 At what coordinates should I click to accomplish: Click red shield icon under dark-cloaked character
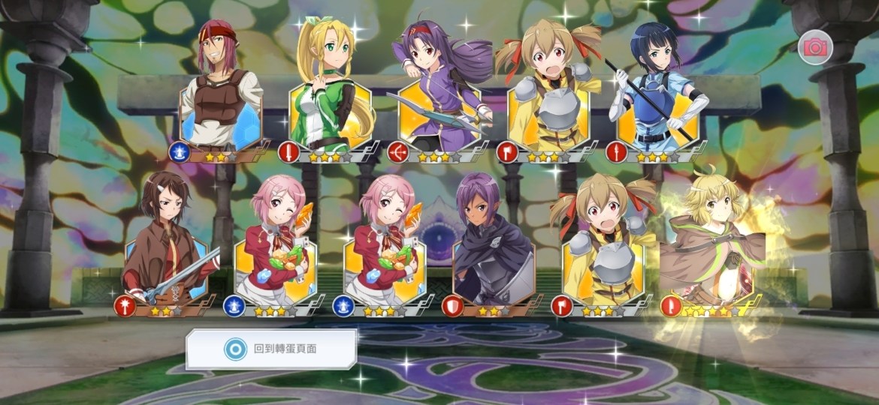[x=452, y=307]
